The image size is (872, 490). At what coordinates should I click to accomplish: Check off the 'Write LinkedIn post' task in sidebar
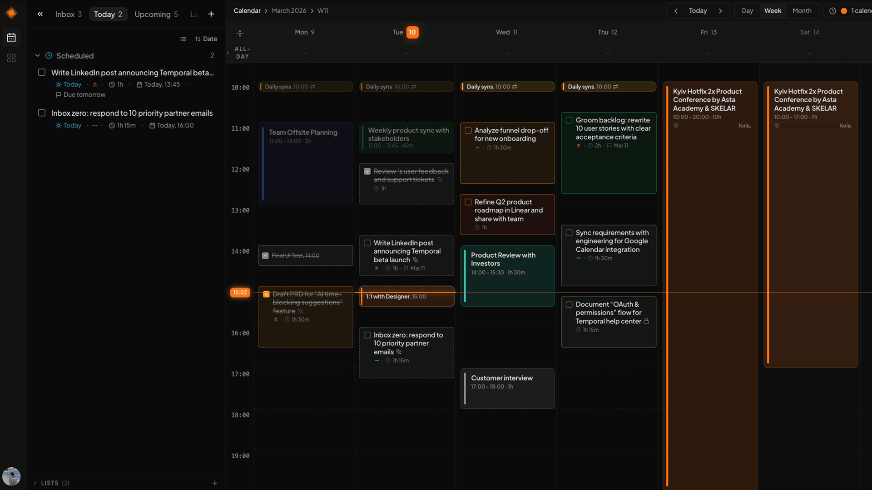[x=41, y=72]
